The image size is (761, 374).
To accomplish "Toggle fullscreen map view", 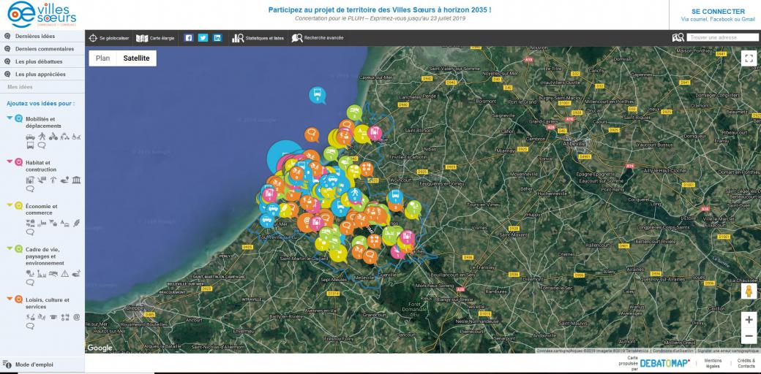I will tap(749, 58).
